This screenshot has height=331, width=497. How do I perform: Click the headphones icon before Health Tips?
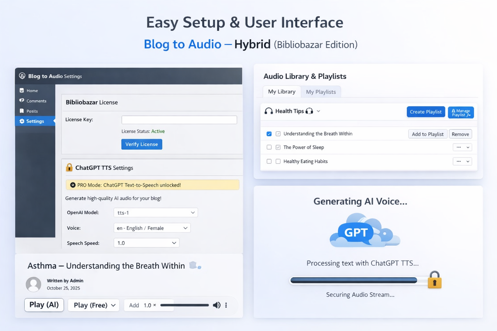tap(269, 111)
